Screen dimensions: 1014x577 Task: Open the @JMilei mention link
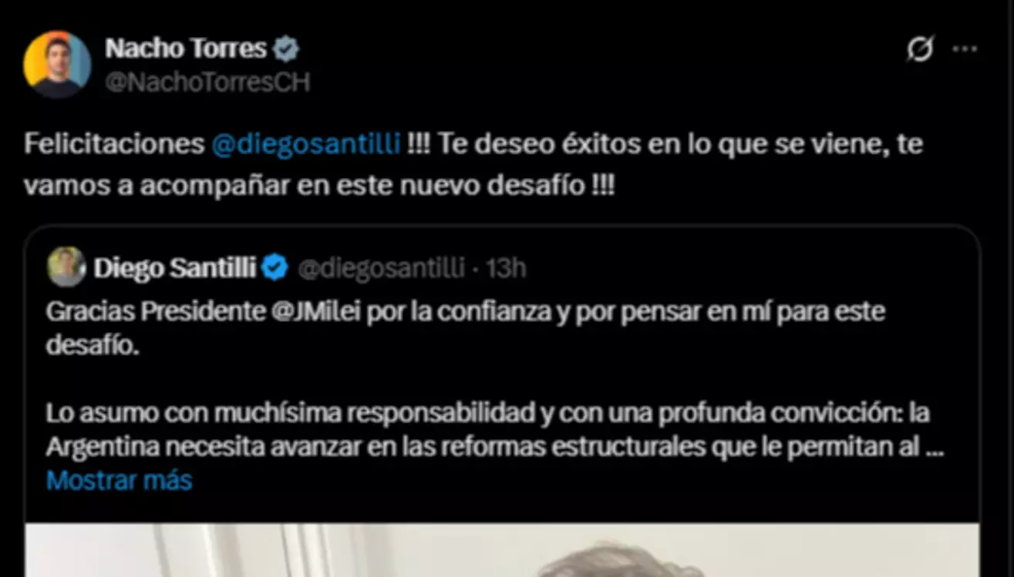(x=315, y=311)
